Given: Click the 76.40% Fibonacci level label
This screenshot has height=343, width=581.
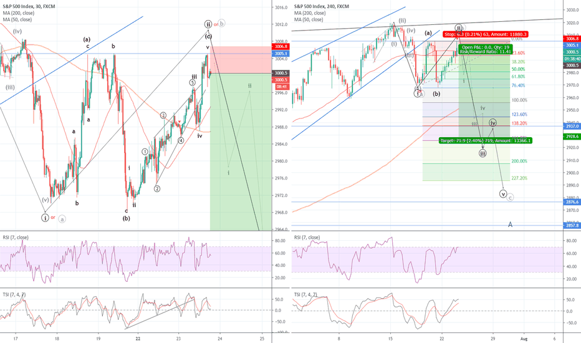Looking at the screenshot, I should click(x=518, y=85).
